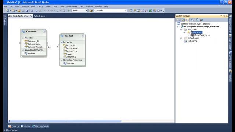Select Model.Designer.cs in Solution Explorer

[202, 35]
